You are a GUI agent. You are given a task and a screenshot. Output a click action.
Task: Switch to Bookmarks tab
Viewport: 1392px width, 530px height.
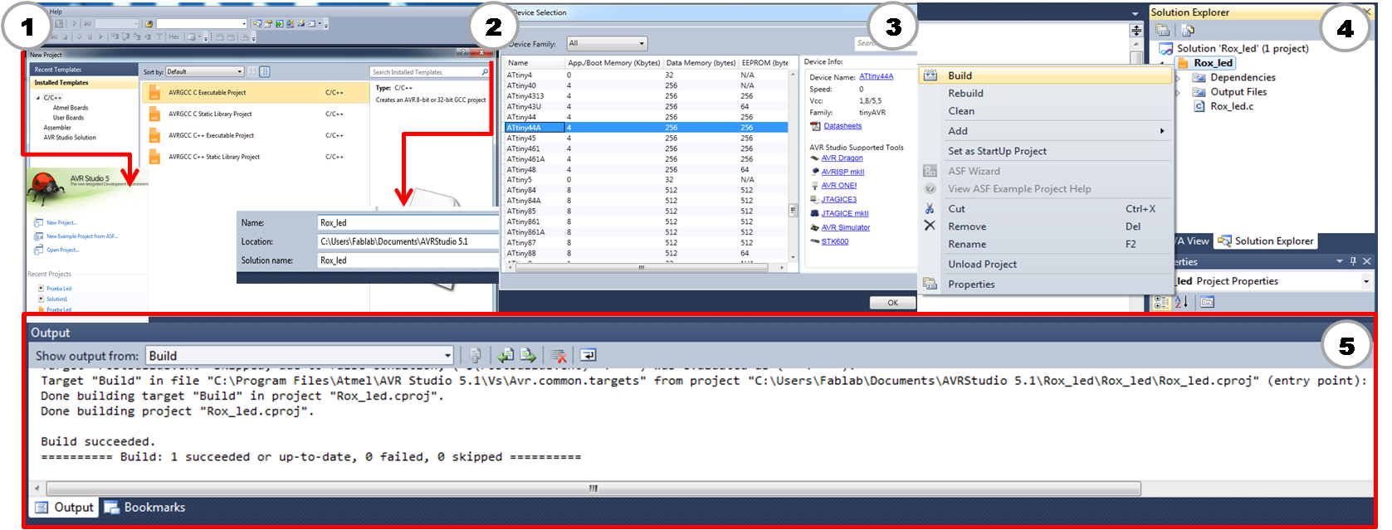point(145,507)
